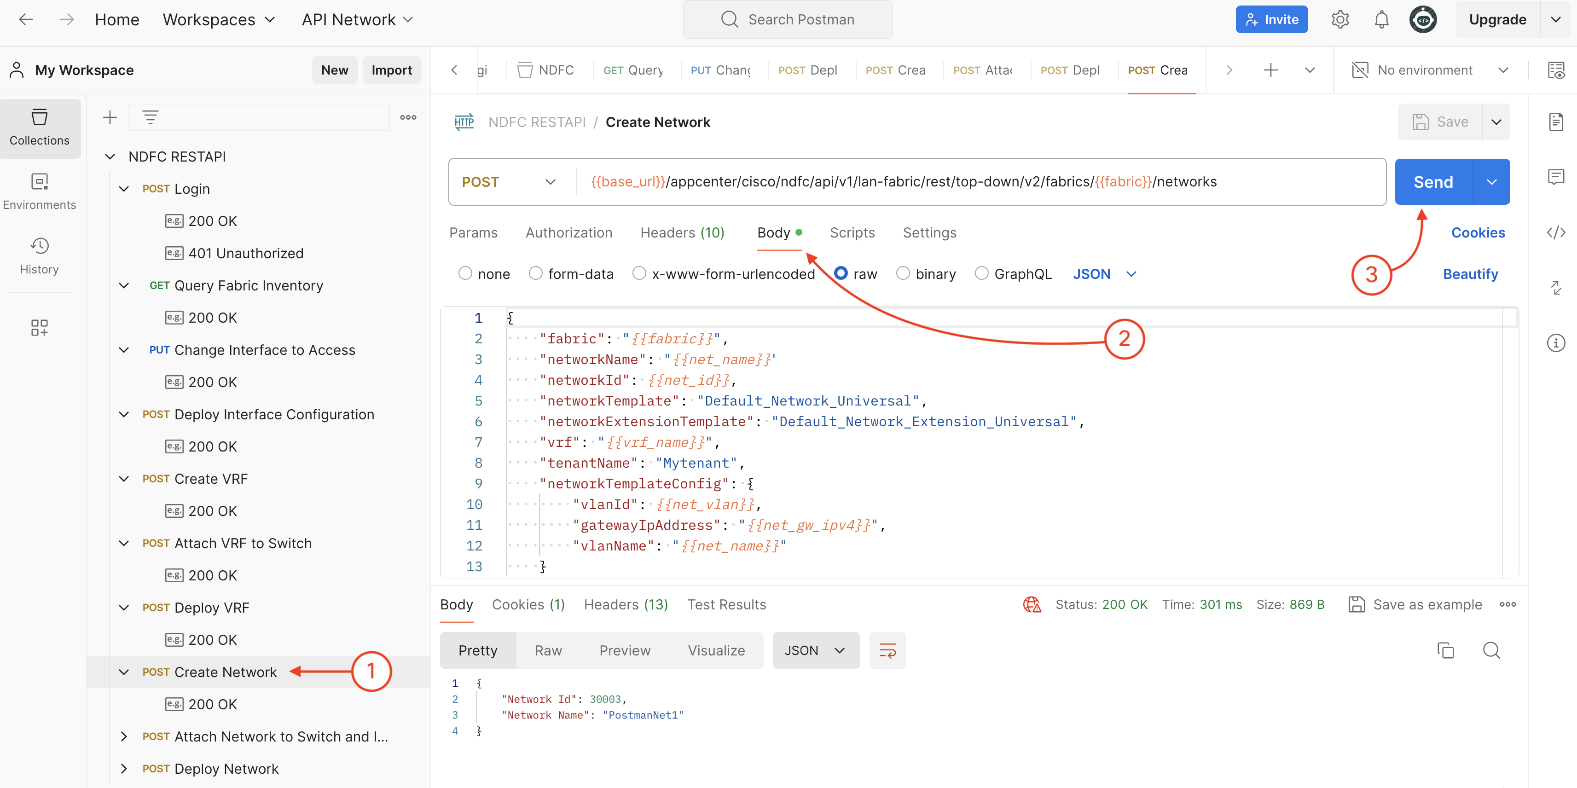
Task: Add a new collection with the plus icon
Action: point(110,117)
